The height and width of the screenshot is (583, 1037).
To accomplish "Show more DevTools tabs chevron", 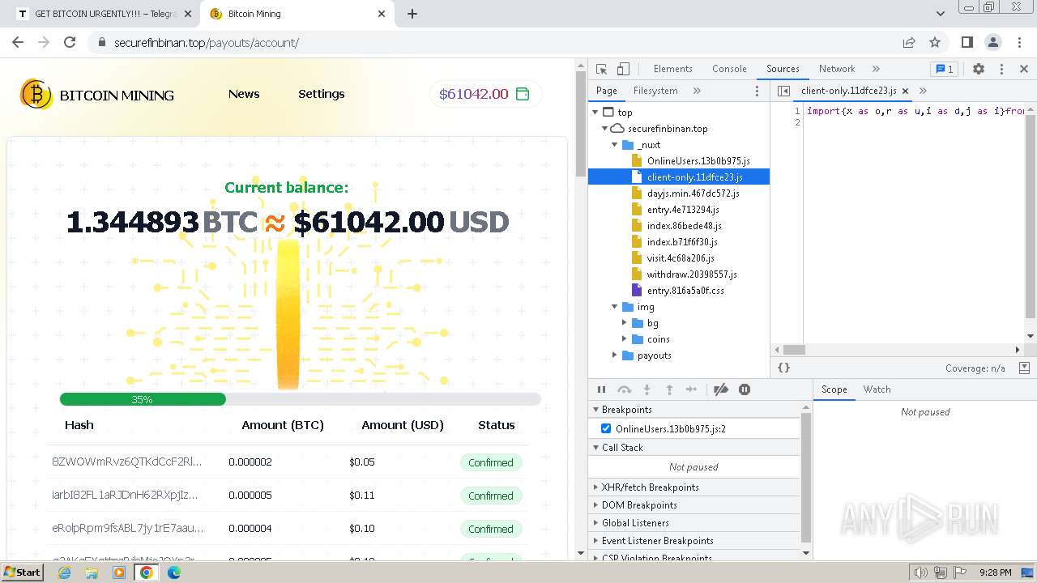I will pyautogui.click(x=876, y=69).
